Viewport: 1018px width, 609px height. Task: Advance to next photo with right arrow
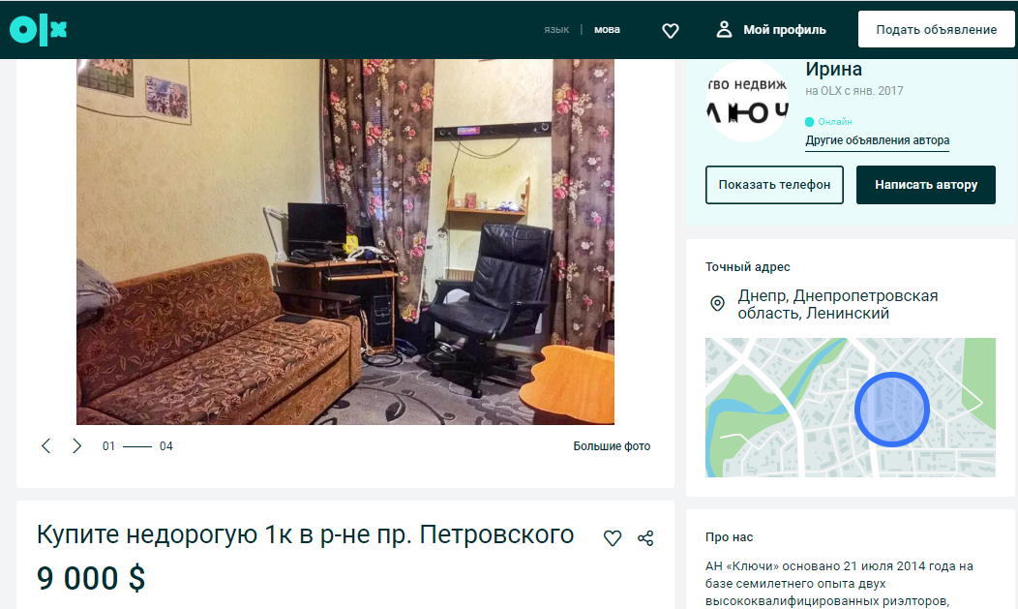pos(76,446)
